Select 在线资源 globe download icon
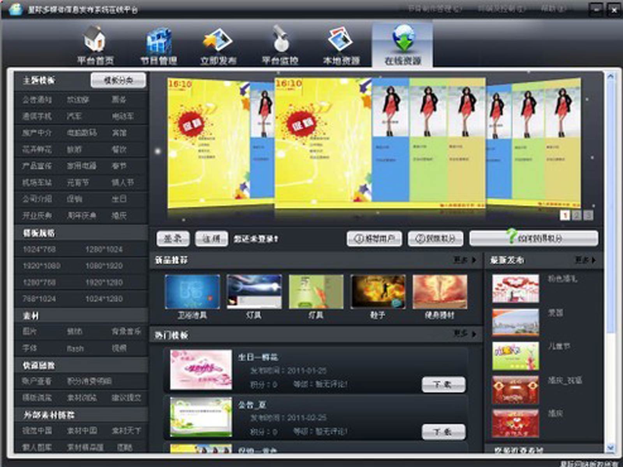Viewport: 623px width, 467px height. (x=403, y=39)
